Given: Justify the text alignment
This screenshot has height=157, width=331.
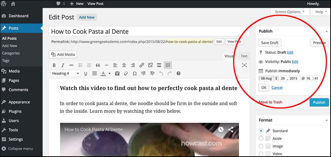Looking at the screenshot, I should click(x=95, y=73).
